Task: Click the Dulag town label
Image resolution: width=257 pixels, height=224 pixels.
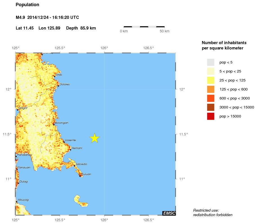Action: 23,181
